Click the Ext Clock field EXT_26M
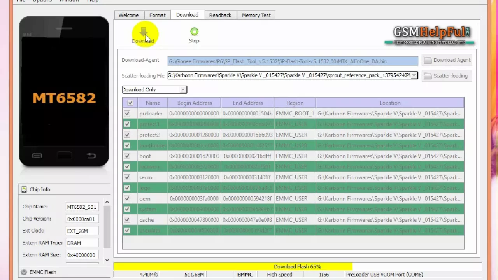 82,231
